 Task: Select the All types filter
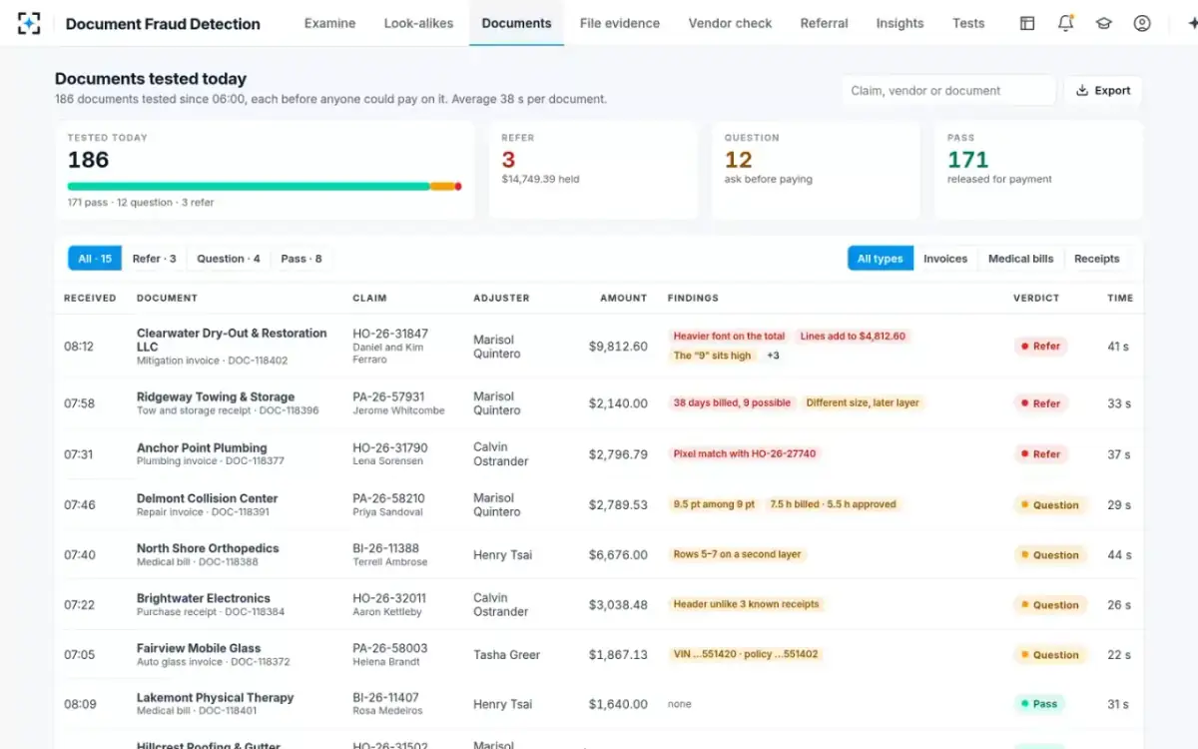(x=880, y=259)
